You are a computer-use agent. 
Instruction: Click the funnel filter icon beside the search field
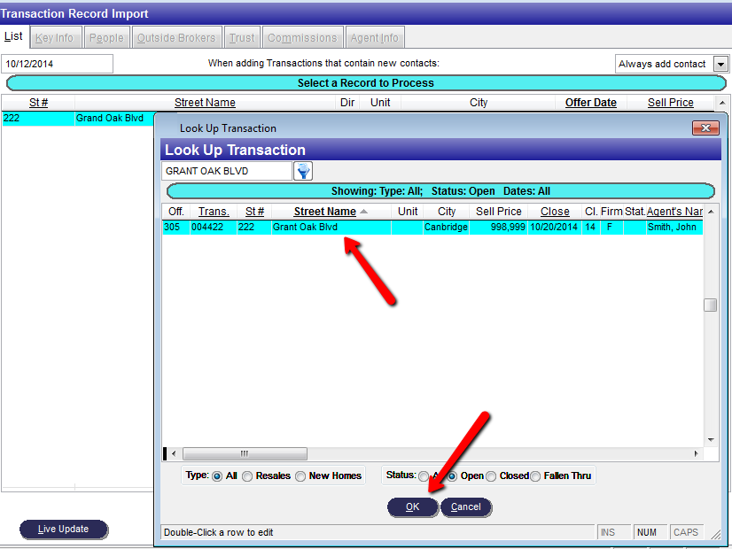pyautogui.click(x=303, y=170)
